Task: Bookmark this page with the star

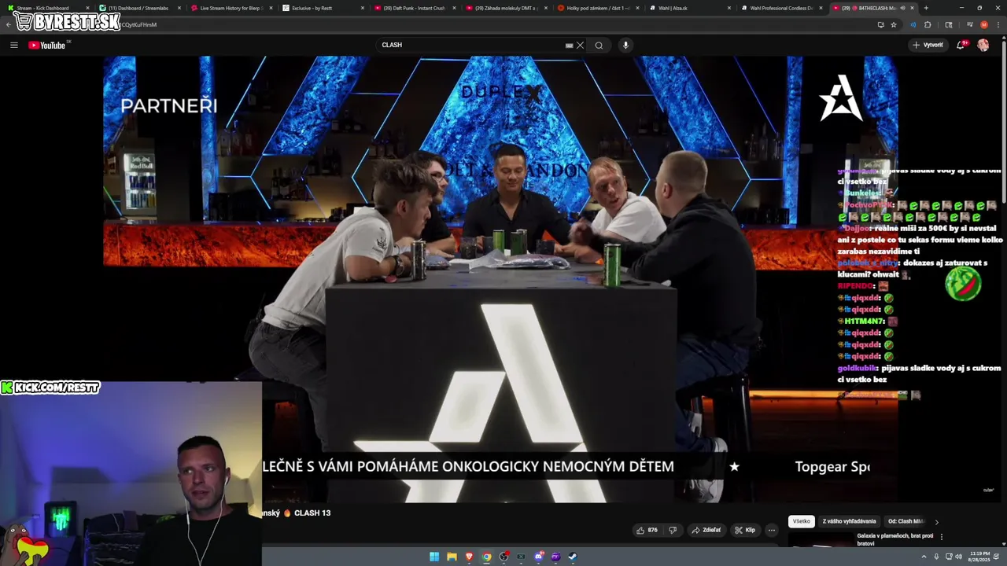Action: click(x=894, y=24)
